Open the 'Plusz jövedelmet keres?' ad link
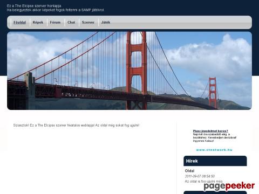259x194 pixels. [x=210, y=131]
